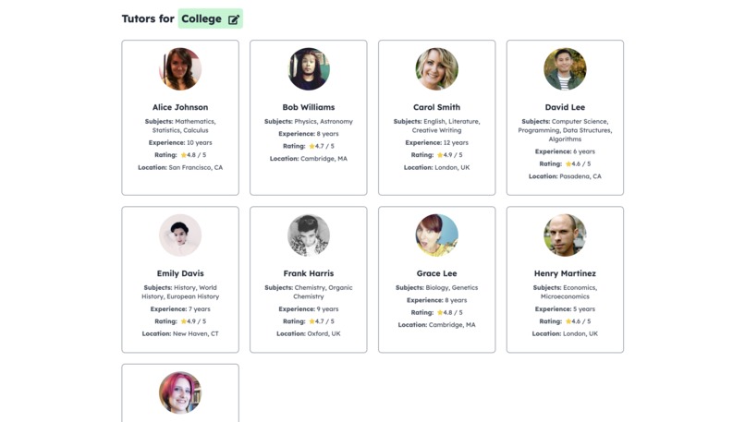Click the Emily Davis name heading
The image size is (745, 422).
coord(180,273)
